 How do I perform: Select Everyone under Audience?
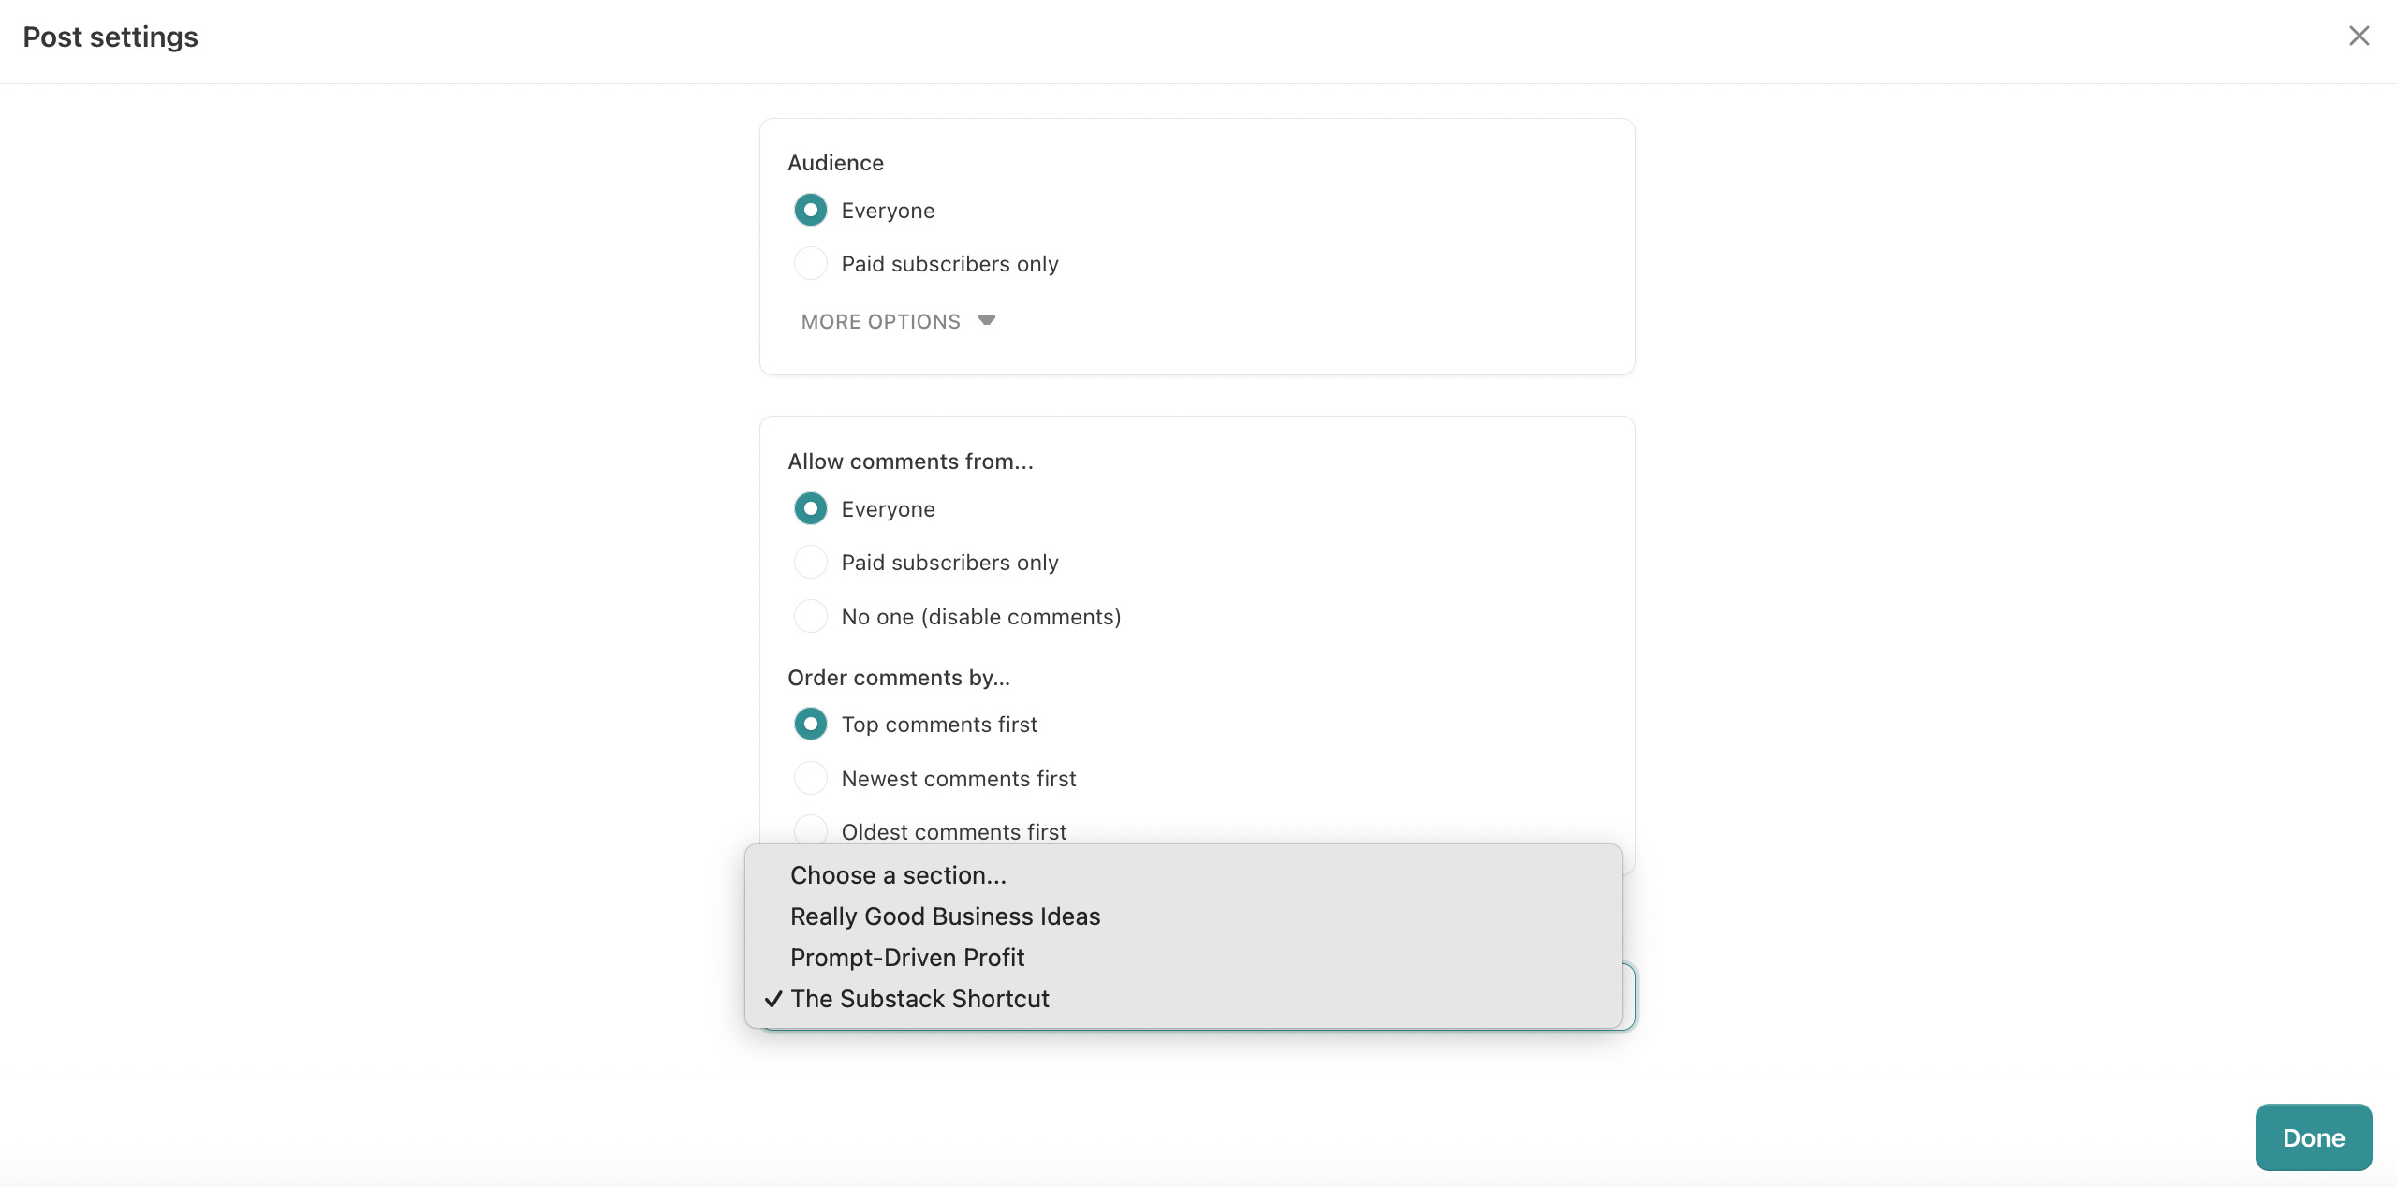click(810, 210)
